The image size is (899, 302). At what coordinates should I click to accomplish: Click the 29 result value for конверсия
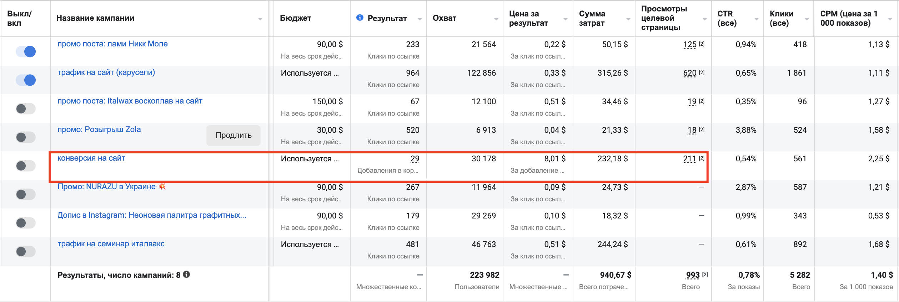415,158
